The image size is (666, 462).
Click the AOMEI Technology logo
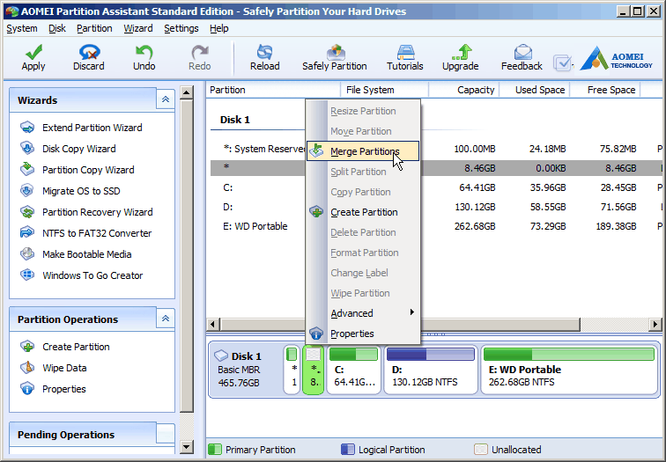pyautogui.click(x=616, y=59)
